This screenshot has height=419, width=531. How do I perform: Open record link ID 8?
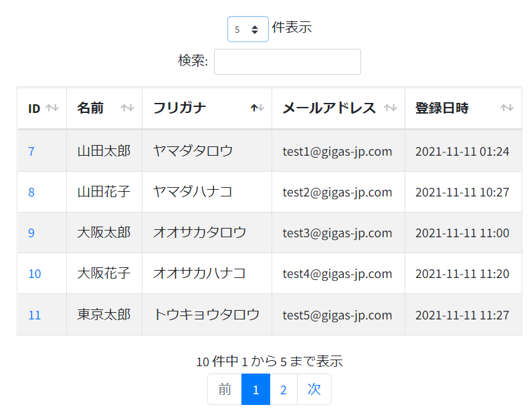click(x=31, y=192)
